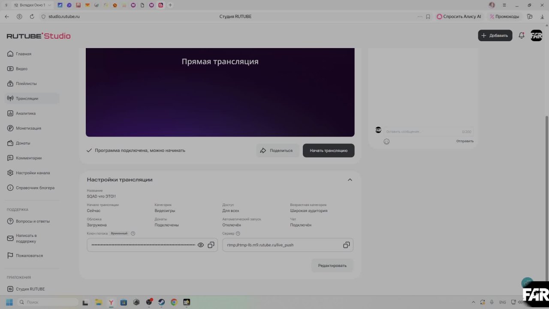Open the browser extensions icon
549x309 pixels.
(x=530, y=17)
